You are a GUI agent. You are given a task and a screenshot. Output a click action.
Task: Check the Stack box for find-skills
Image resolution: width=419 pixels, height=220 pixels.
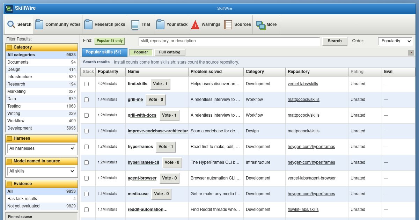tap(87, 84)
